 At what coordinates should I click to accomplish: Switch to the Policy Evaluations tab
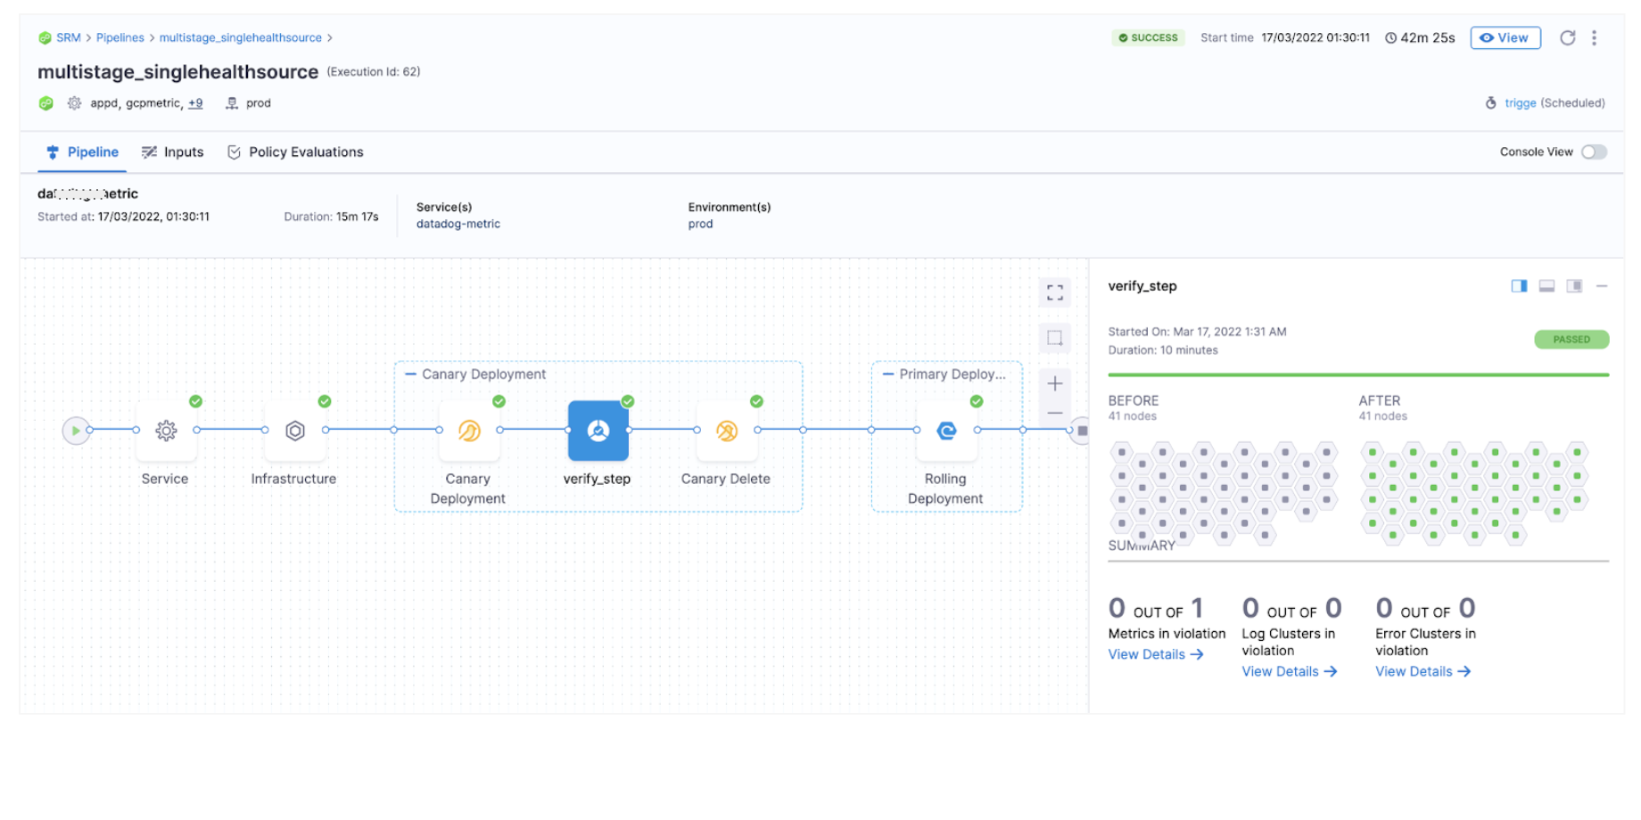tap(295, 152)
